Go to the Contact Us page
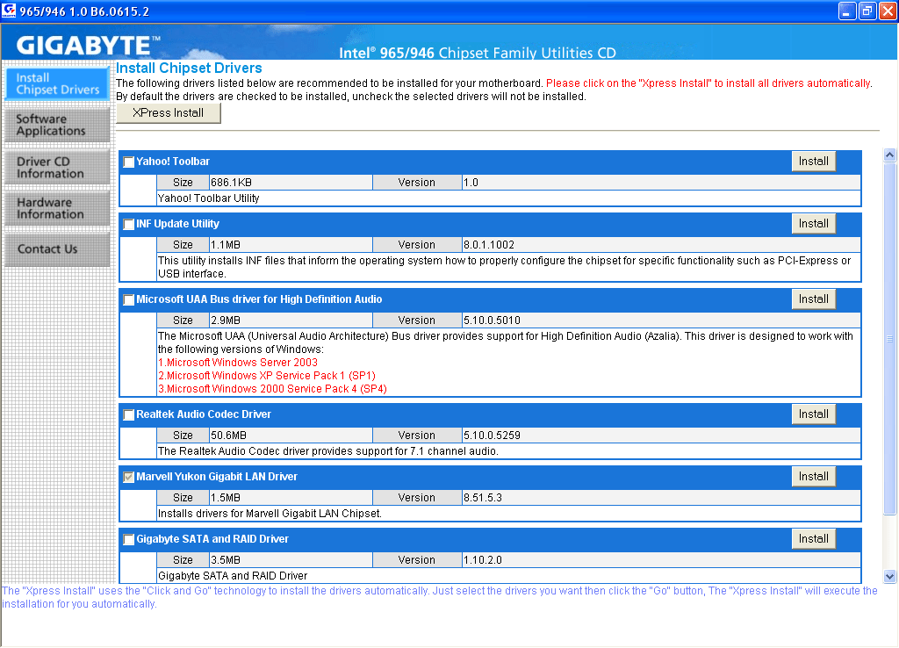The width and height of the screenshot is (899, 648). point(57,249)
